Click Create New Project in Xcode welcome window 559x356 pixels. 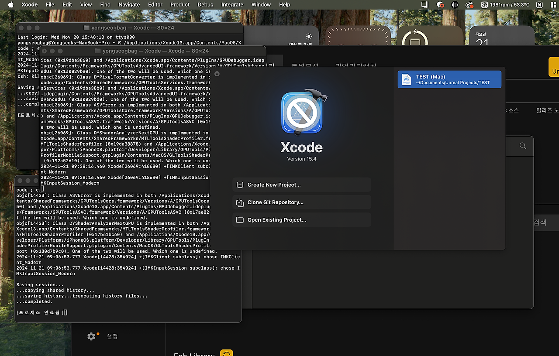click(302, 185)
